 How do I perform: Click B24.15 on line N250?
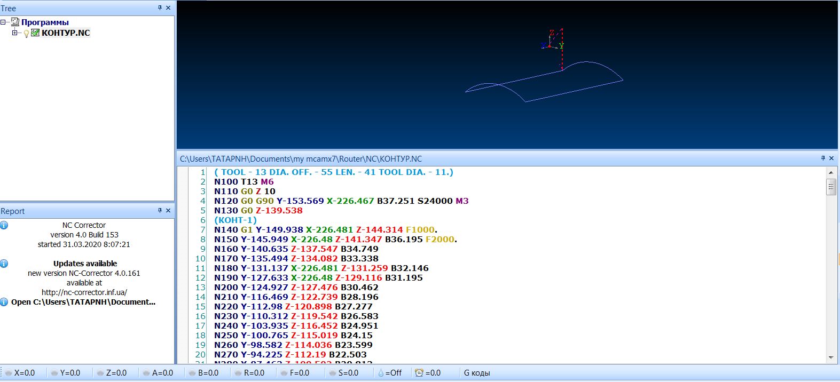coord(357,336)
